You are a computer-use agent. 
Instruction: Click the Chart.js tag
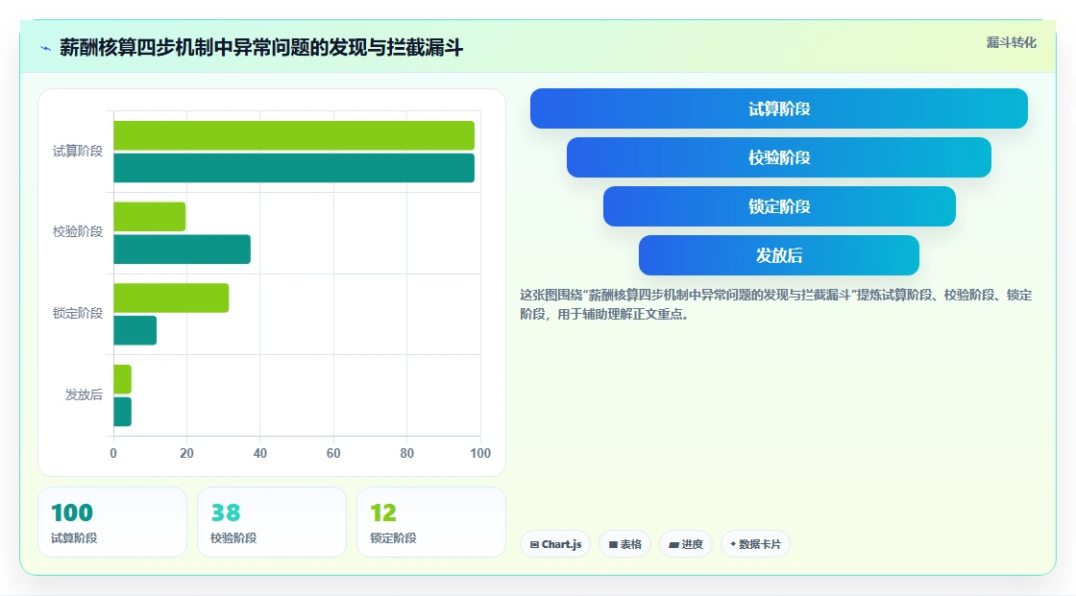click(555, 544)
